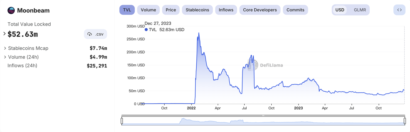Click the Total Value Locked label

[29, 24]
